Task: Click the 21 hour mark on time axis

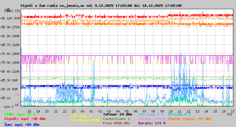Action: coord(56,111)
